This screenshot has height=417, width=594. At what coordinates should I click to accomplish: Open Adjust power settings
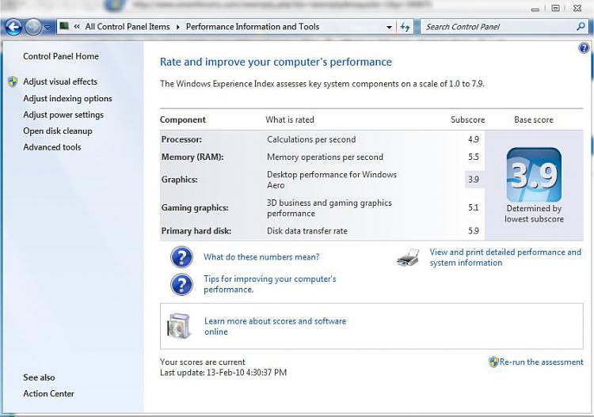click(63, 115)
